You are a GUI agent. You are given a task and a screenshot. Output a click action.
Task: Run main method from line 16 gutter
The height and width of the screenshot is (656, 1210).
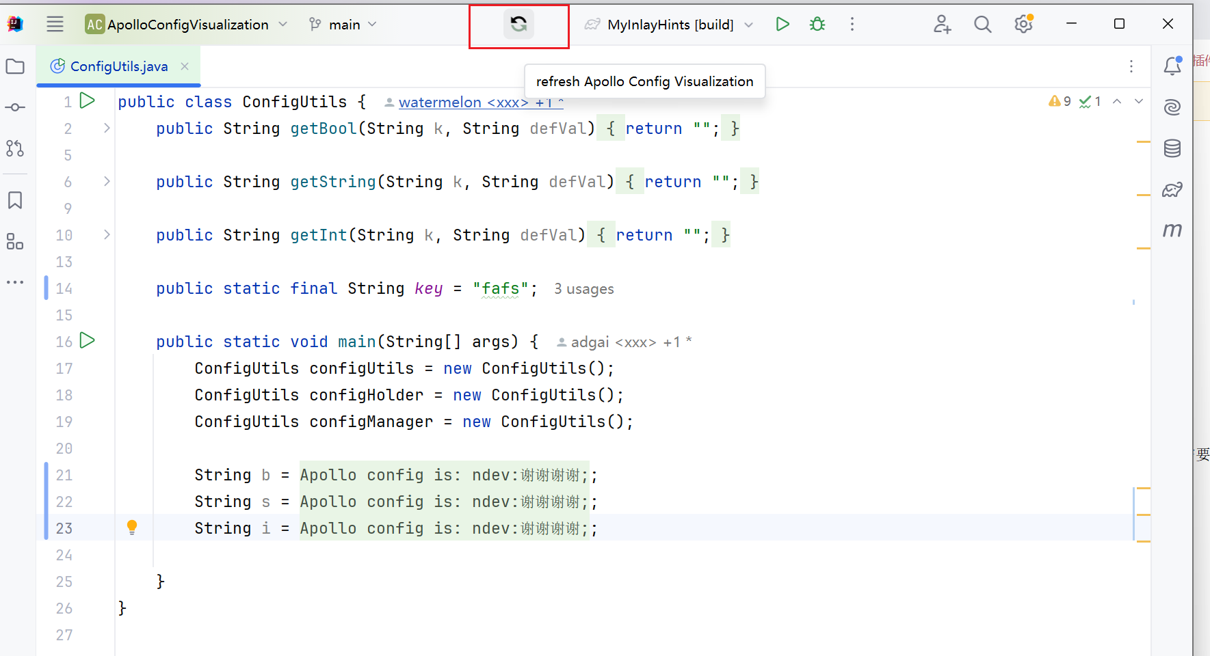(x=88, y=340)
